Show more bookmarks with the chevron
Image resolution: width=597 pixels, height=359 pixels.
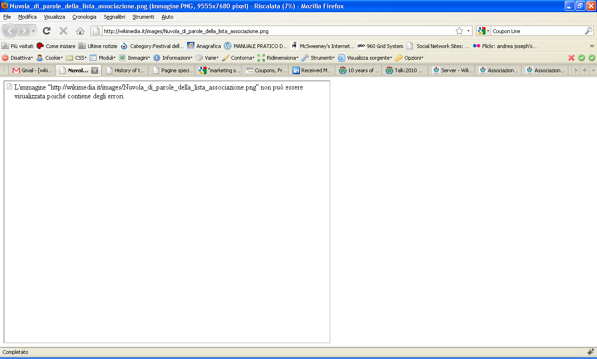coord(592,46)
